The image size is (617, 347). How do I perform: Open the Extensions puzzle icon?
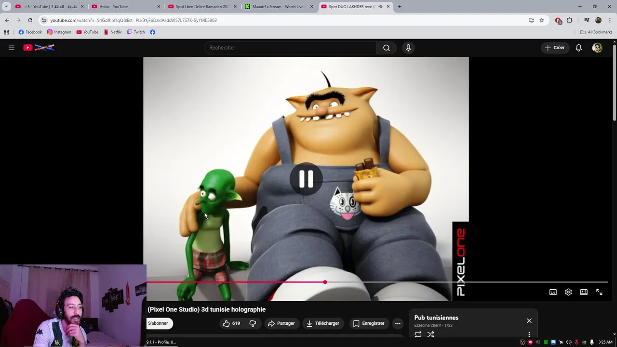tap(570, 20)
